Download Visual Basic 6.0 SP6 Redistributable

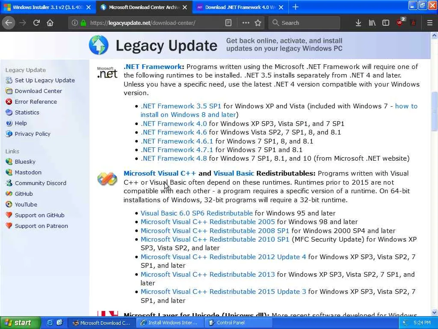click(197, 213)
